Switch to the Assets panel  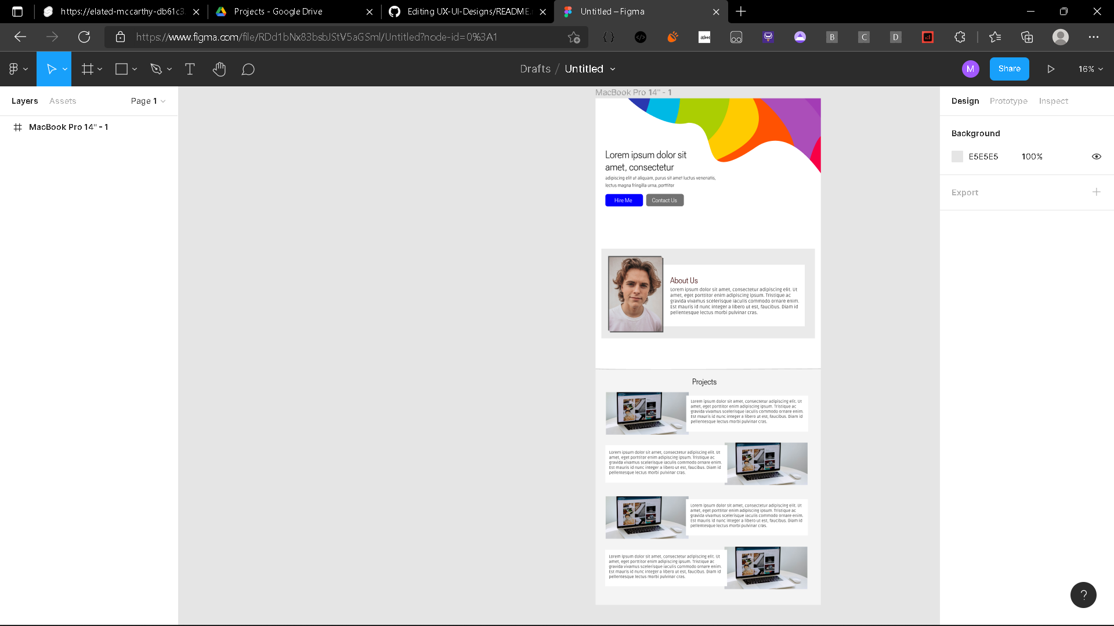(x=62, y=101)
